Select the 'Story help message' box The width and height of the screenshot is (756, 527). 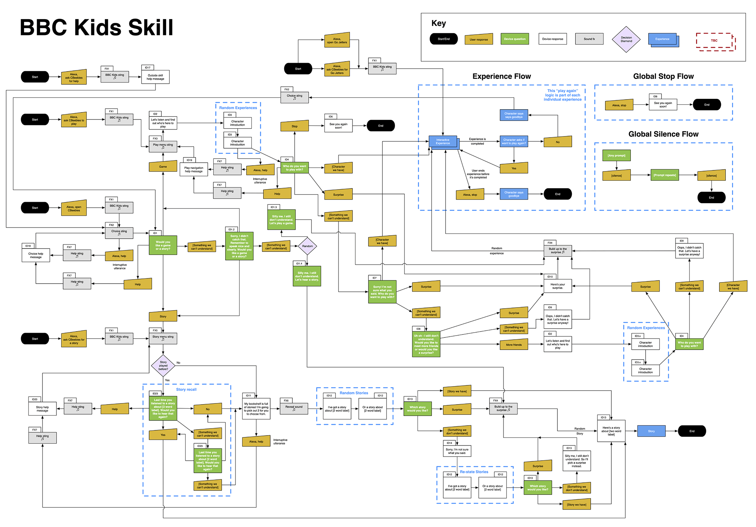pyautogui.click(x=42, y=409)
